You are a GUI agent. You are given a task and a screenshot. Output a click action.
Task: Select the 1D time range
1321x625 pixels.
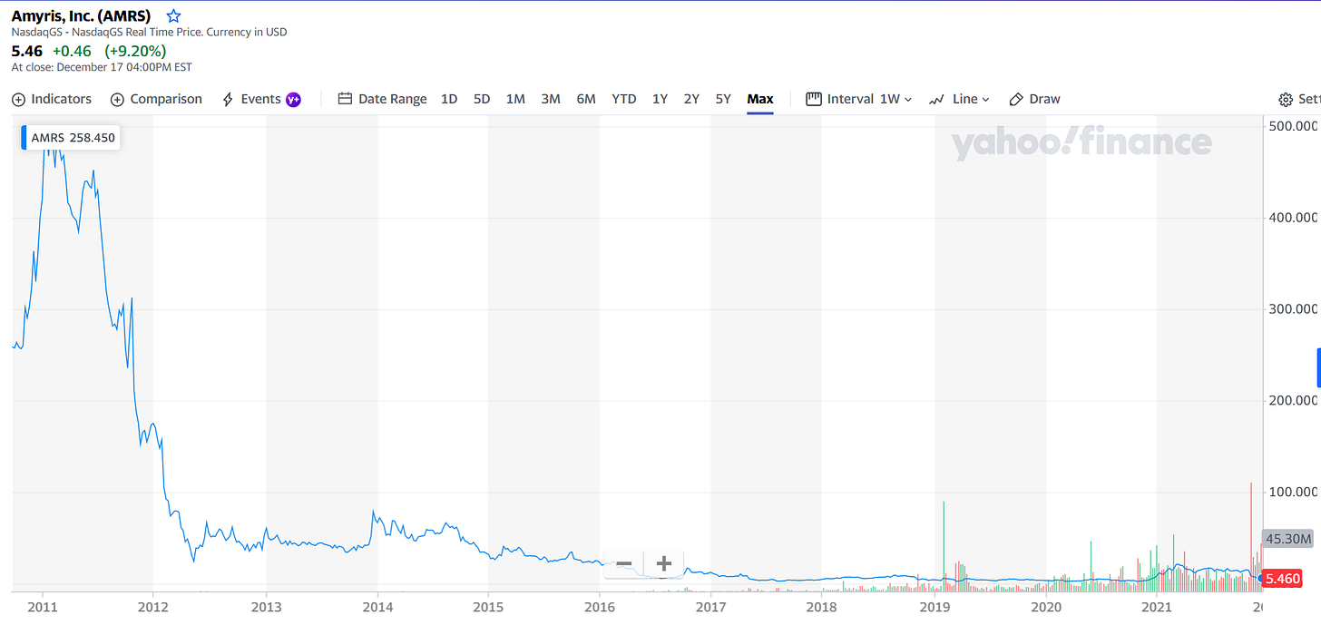click(x=449, y=99)
